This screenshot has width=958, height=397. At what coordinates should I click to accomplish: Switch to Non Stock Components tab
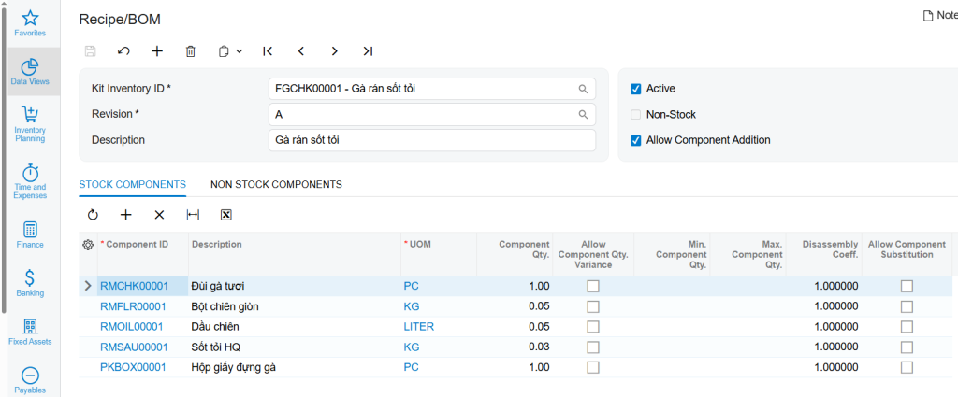[x=276, y=184]
